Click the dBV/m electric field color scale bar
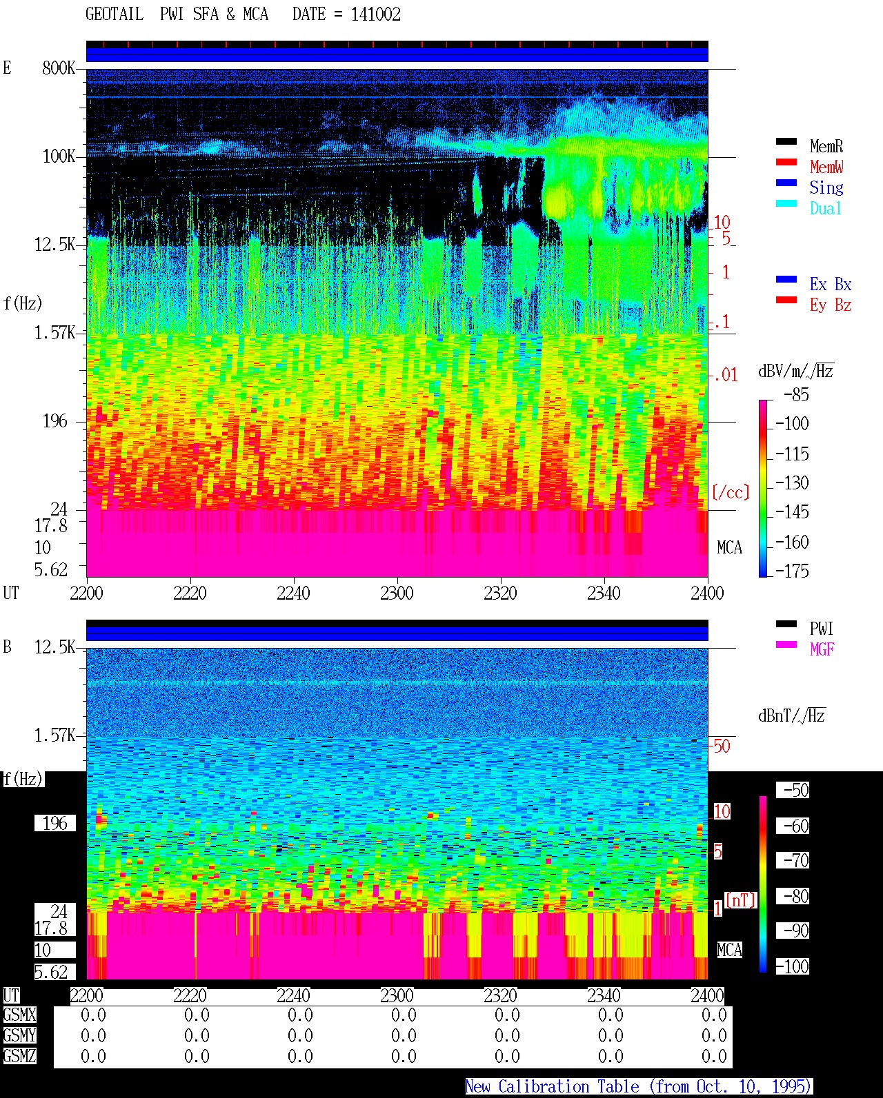Screen dimensions: 883x1098 click(x=763, y=488)
